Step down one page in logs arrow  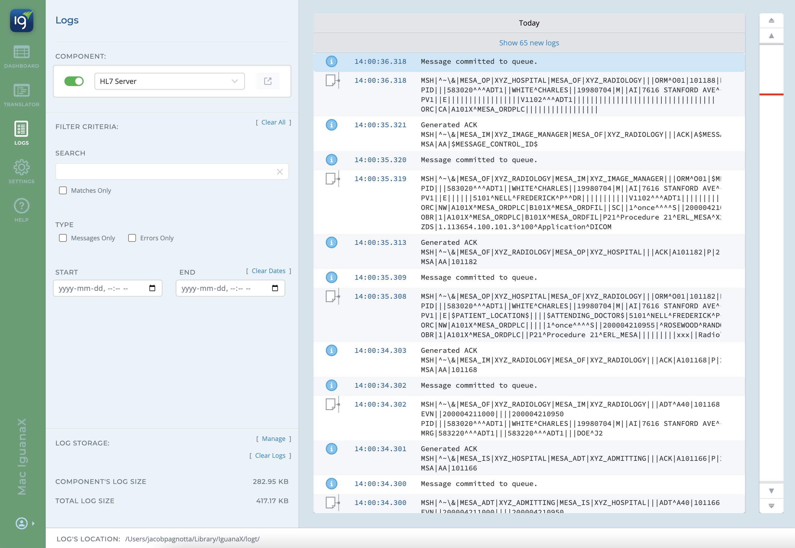point(771,491)
